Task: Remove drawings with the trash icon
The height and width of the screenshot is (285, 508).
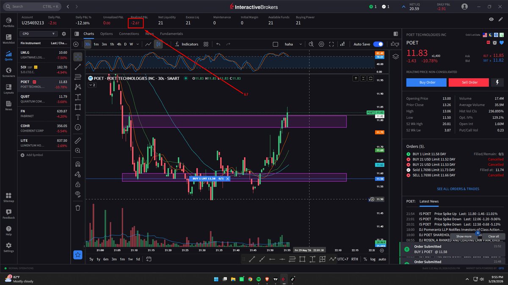Action: point(78,208)
